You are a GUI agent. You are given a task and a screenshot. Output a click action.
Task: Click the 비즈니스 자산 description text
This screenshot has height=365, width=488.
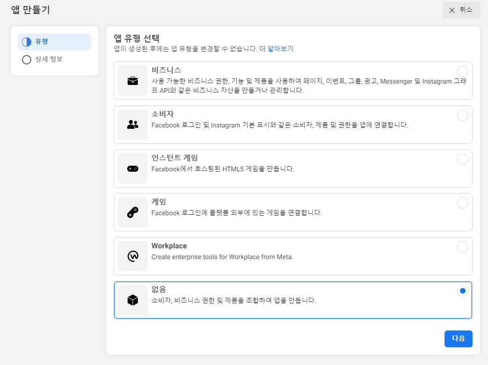click(309, 86)
